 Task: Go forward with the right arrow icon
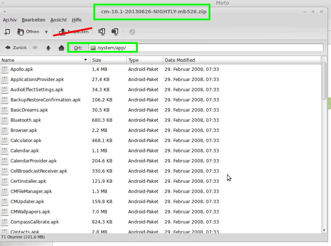pos(35,48)
